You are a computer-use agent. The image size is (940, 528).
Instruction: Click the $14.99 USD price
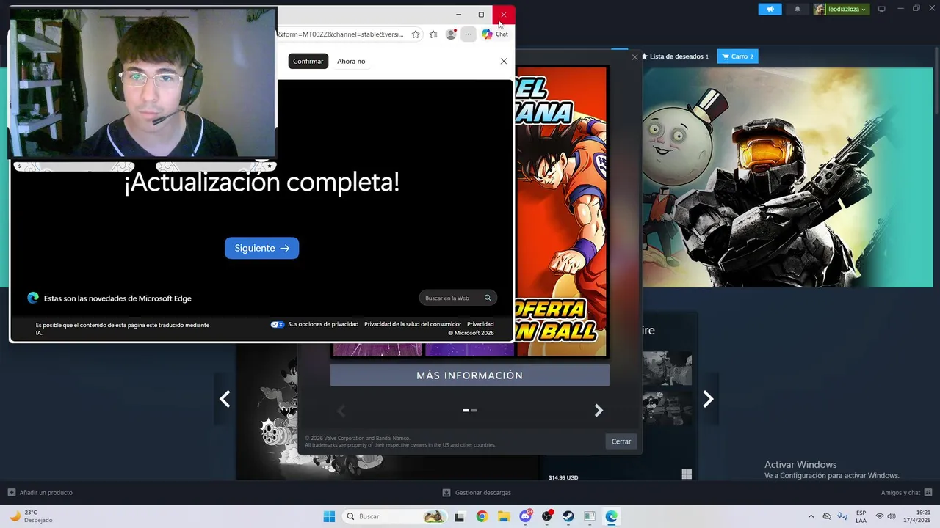coord(563,477)
